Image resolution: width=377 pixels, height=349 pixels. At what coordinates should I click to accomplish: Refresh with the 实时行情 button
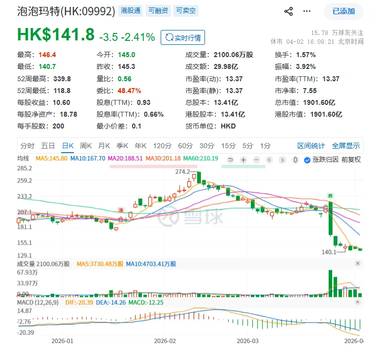point(183,37)
